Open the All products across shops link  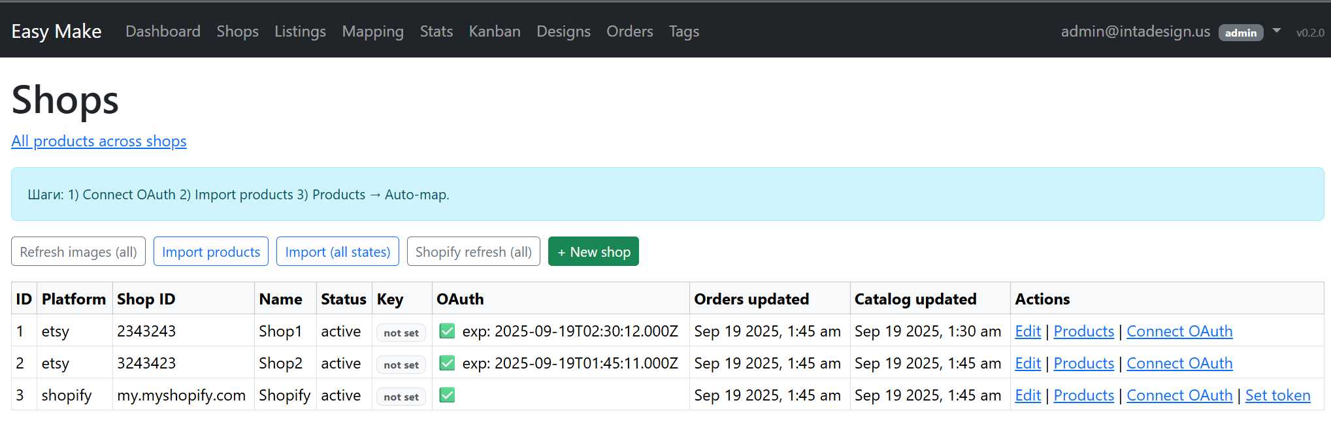point(99,141)
